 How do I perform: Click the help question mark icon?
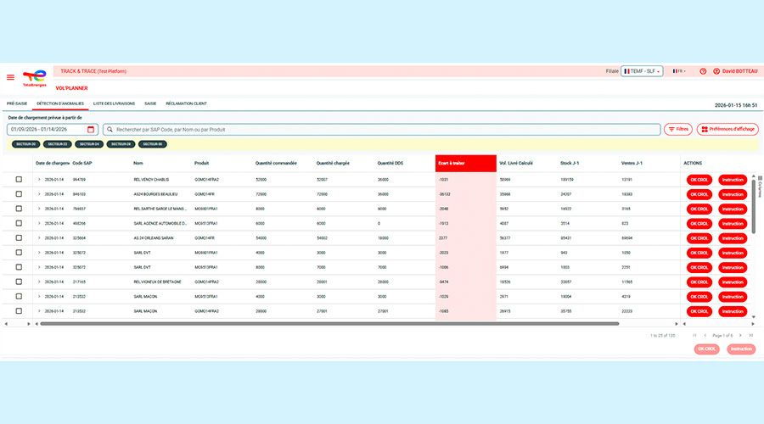pyautogui.click(x=703, y=71)
